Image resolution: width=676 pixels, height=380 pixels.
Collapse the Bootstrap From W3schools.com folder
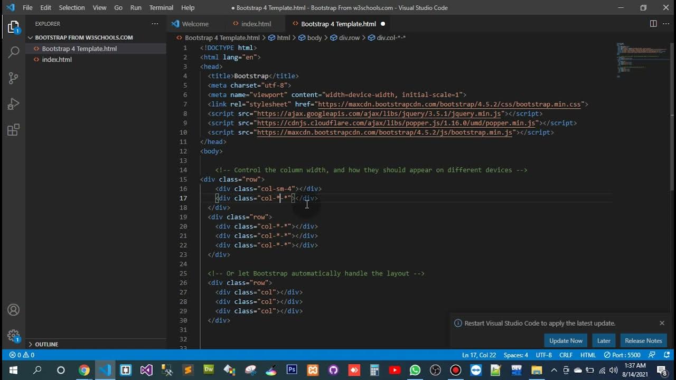84,37
